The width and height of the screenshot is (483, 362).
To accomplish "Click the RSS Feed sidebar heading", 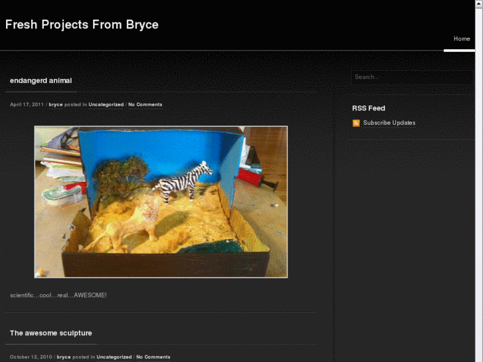I will tap(369, 108).
